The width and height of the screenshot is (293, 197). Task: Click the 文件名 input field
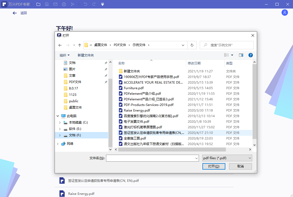pos(152,158)
